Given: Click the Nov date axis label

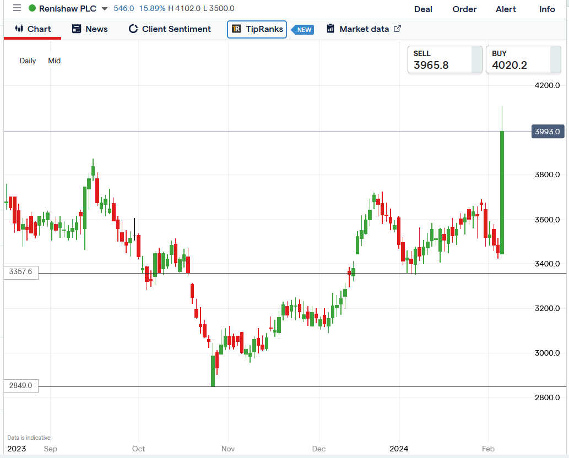Looking at the screenshot, I should point(228,449).
